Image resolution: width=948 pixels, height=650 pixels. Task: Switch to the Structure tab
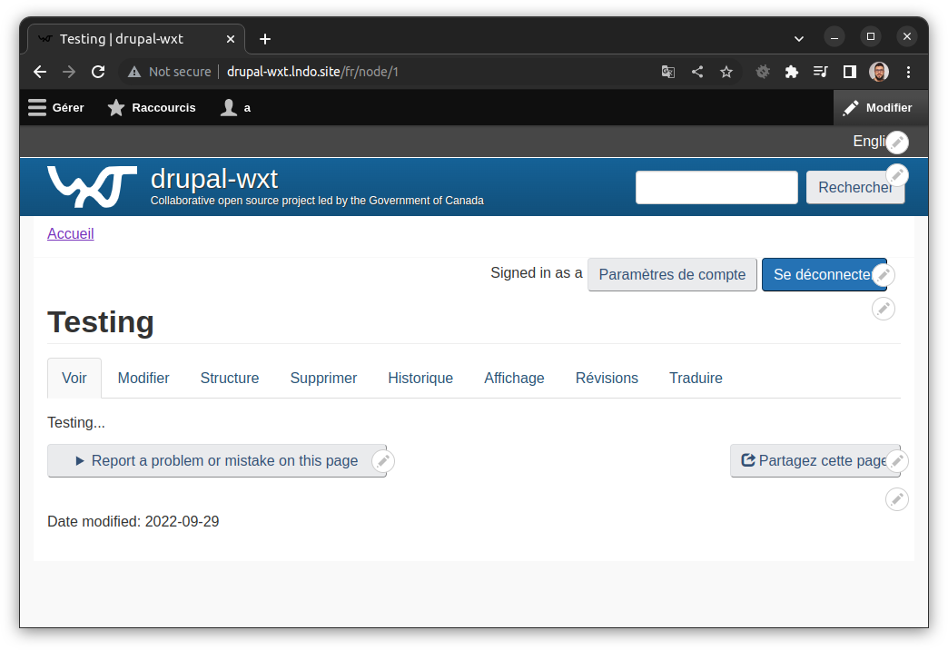pos(229,378)
